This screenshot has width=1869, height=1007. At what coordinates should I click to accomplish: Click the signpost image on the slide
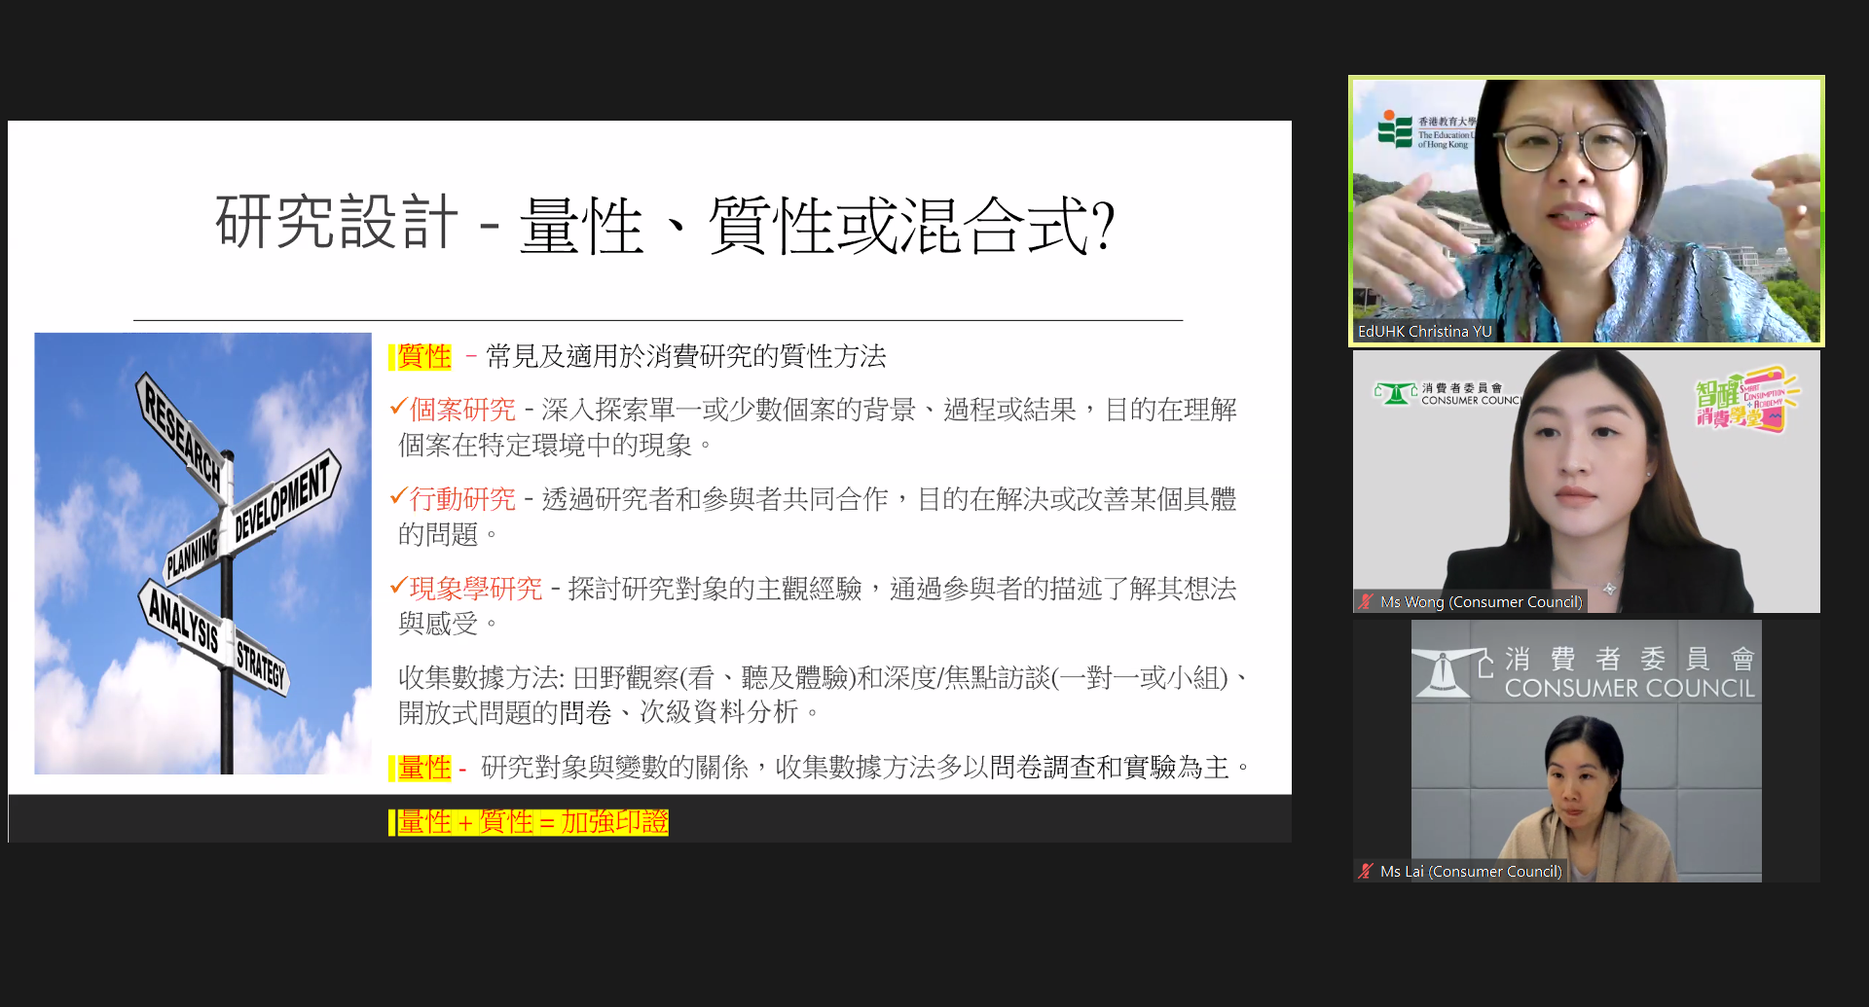click(202, 553)
